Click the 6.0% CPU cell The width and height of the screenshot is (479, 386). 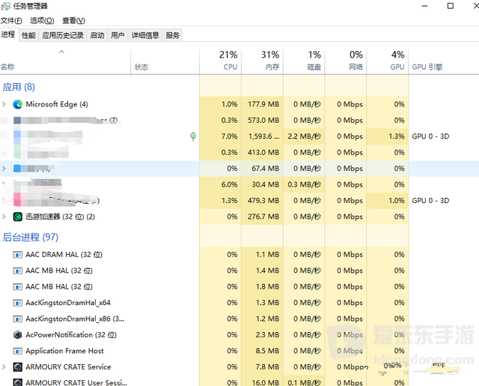click(221, 184)
